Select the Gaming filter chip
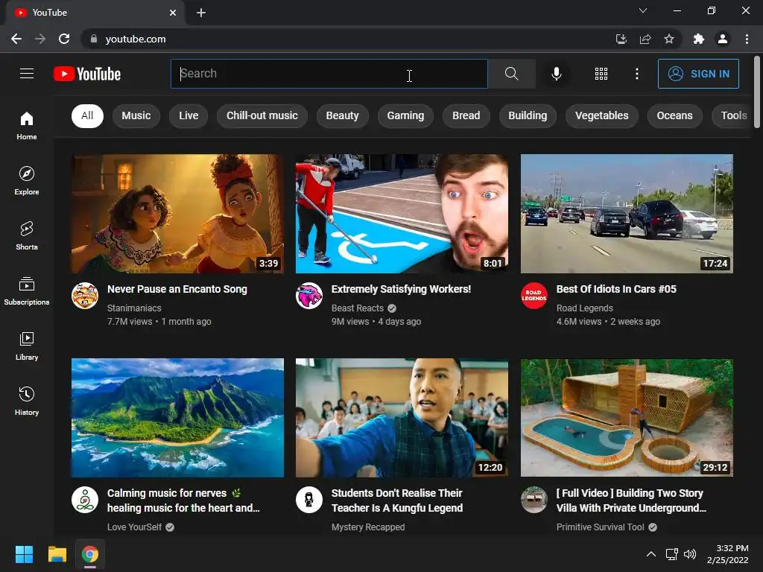 [x=405, y=115]
